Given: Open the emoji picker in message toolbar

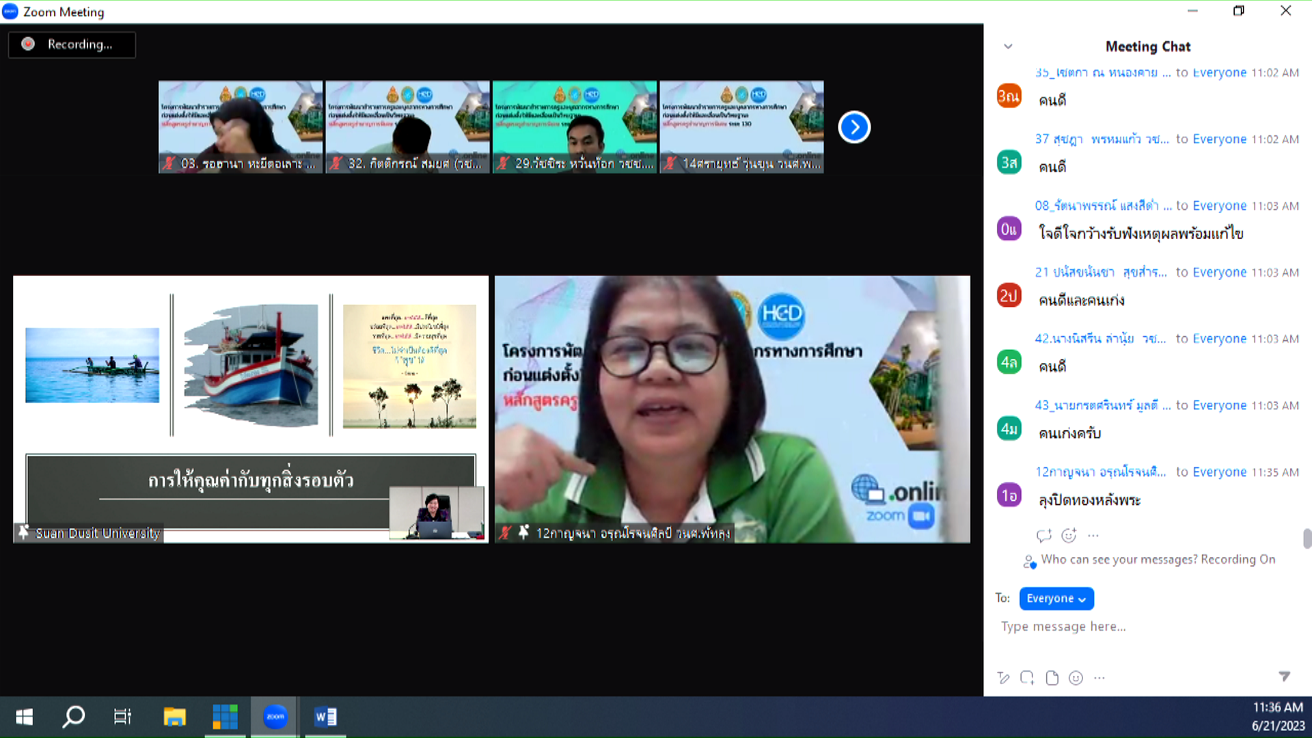Looking at the screenshot, I should [1076, 678].
